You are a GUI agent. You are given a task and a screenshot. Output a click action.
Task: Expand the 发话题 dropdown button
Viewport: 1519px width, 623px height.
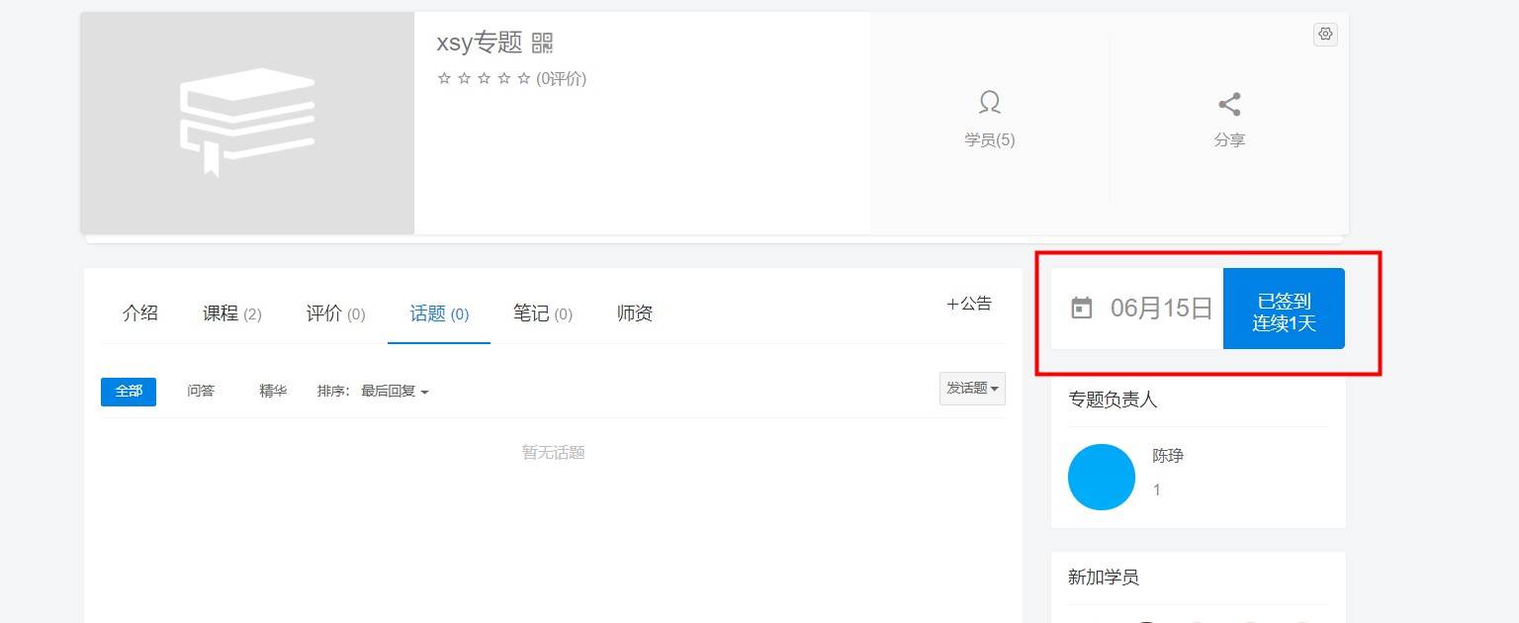click(972, 389)
